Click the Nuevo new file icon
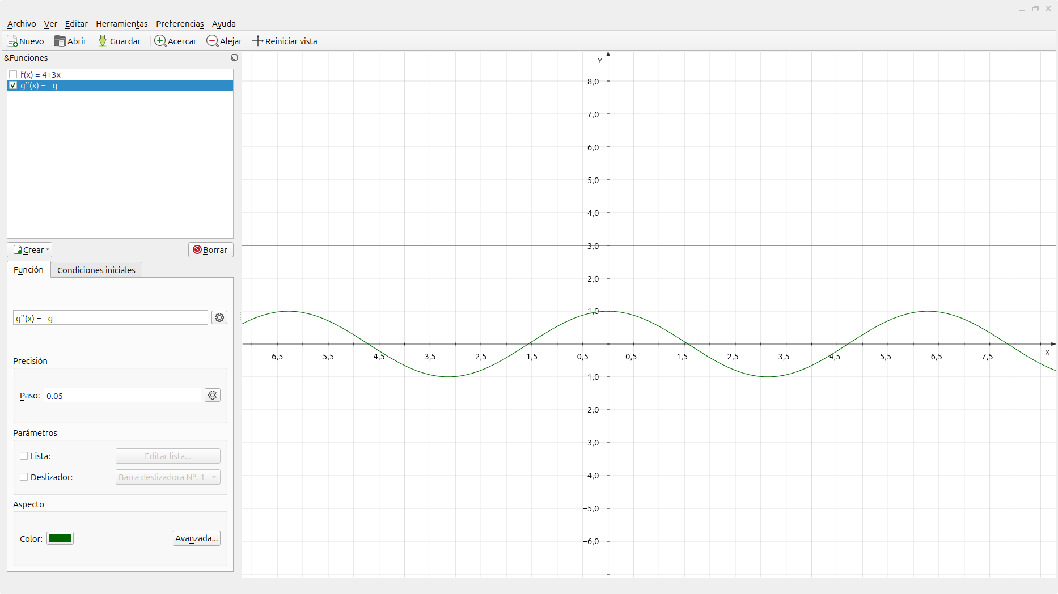 point(12,41)
